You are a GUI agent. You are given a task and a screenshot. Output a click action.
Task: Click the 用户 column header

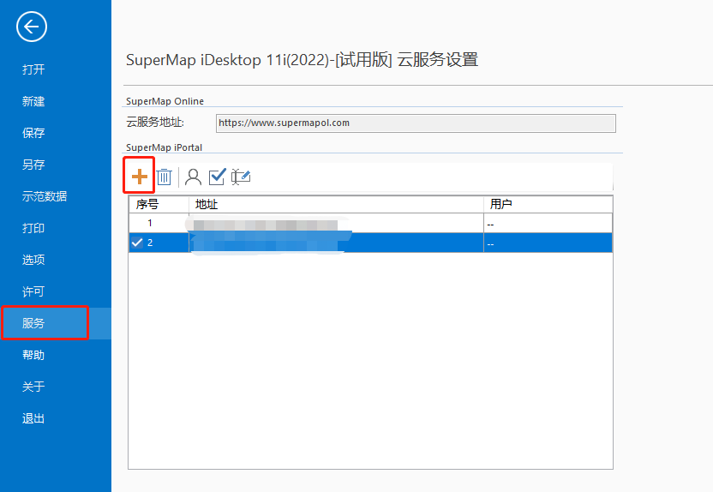click(x=548, y=205)
